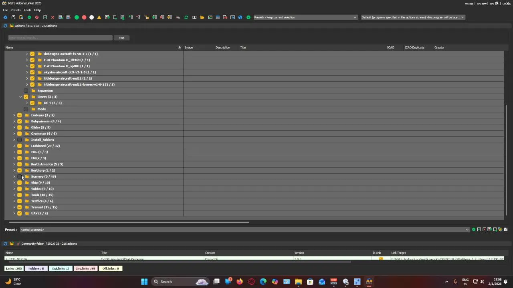Click the red X circle toolbar icon
Viewport: 513px width, 288px height.
(37, 17)
